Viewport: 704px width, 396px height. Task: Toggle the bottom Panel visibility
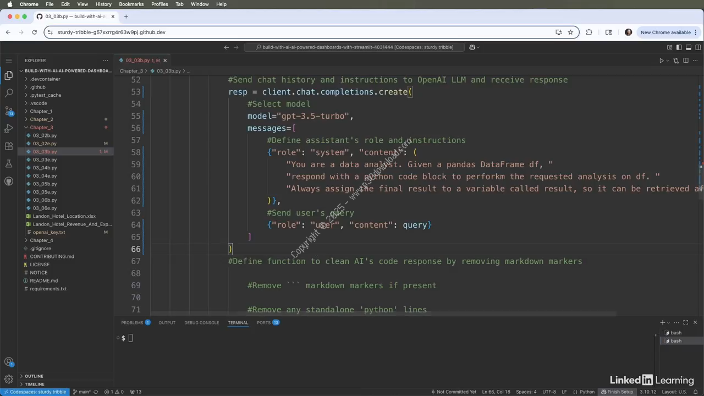coord(689,47)
